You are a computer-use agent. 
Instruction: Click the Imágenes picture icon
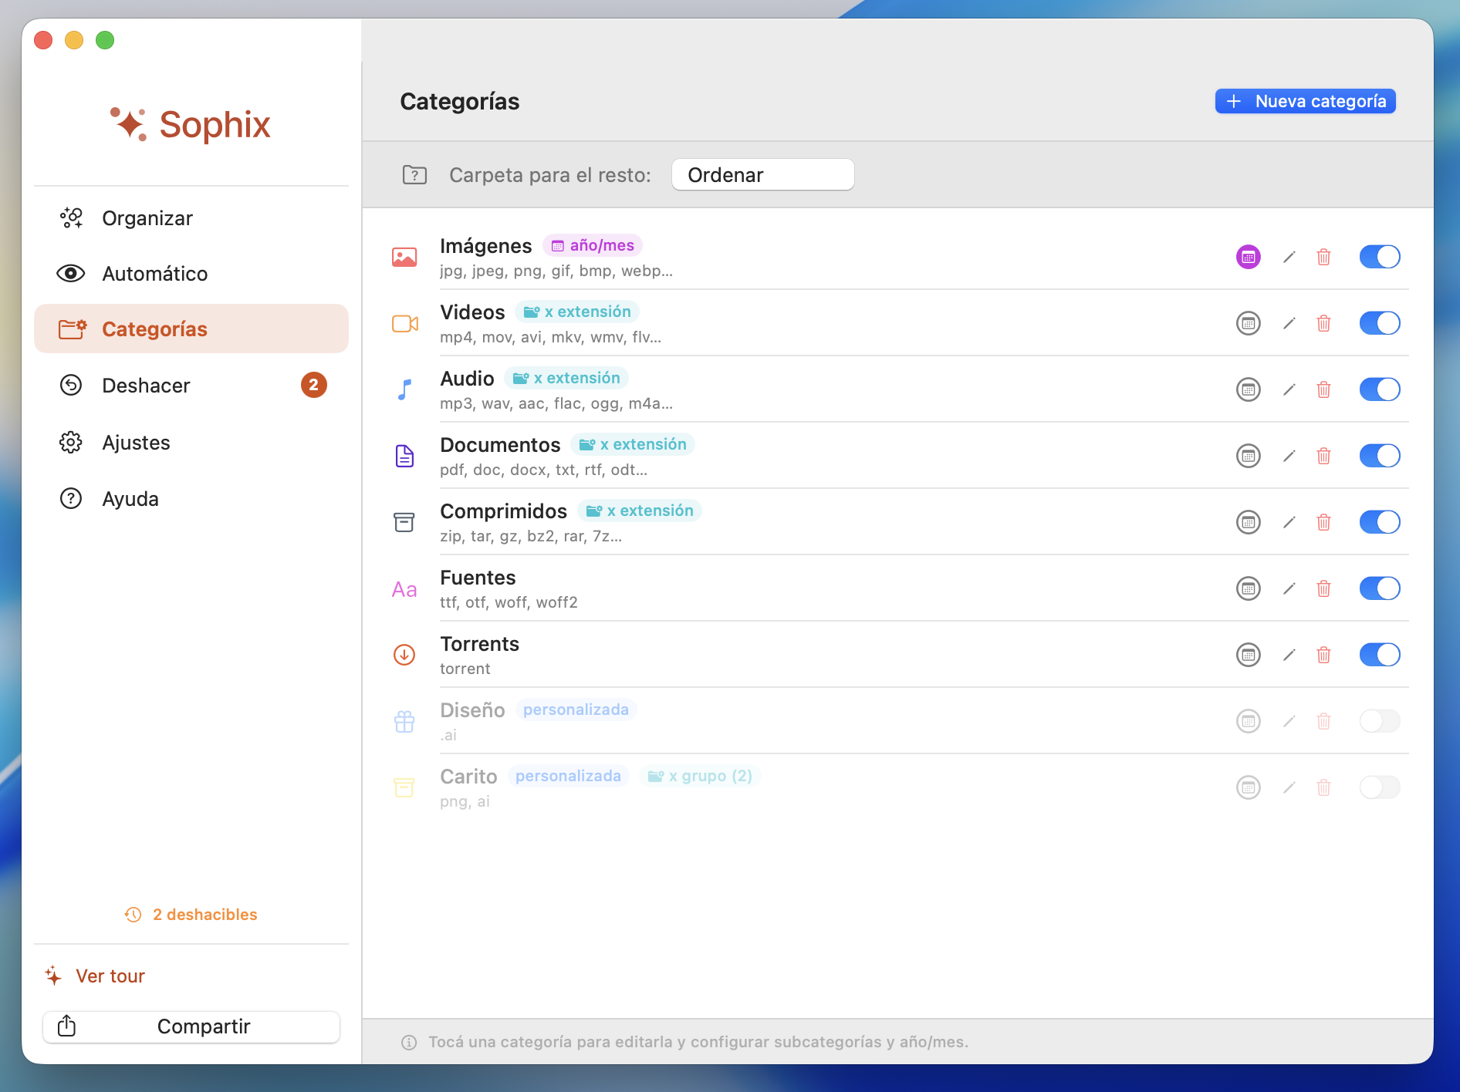click(404, 257)
